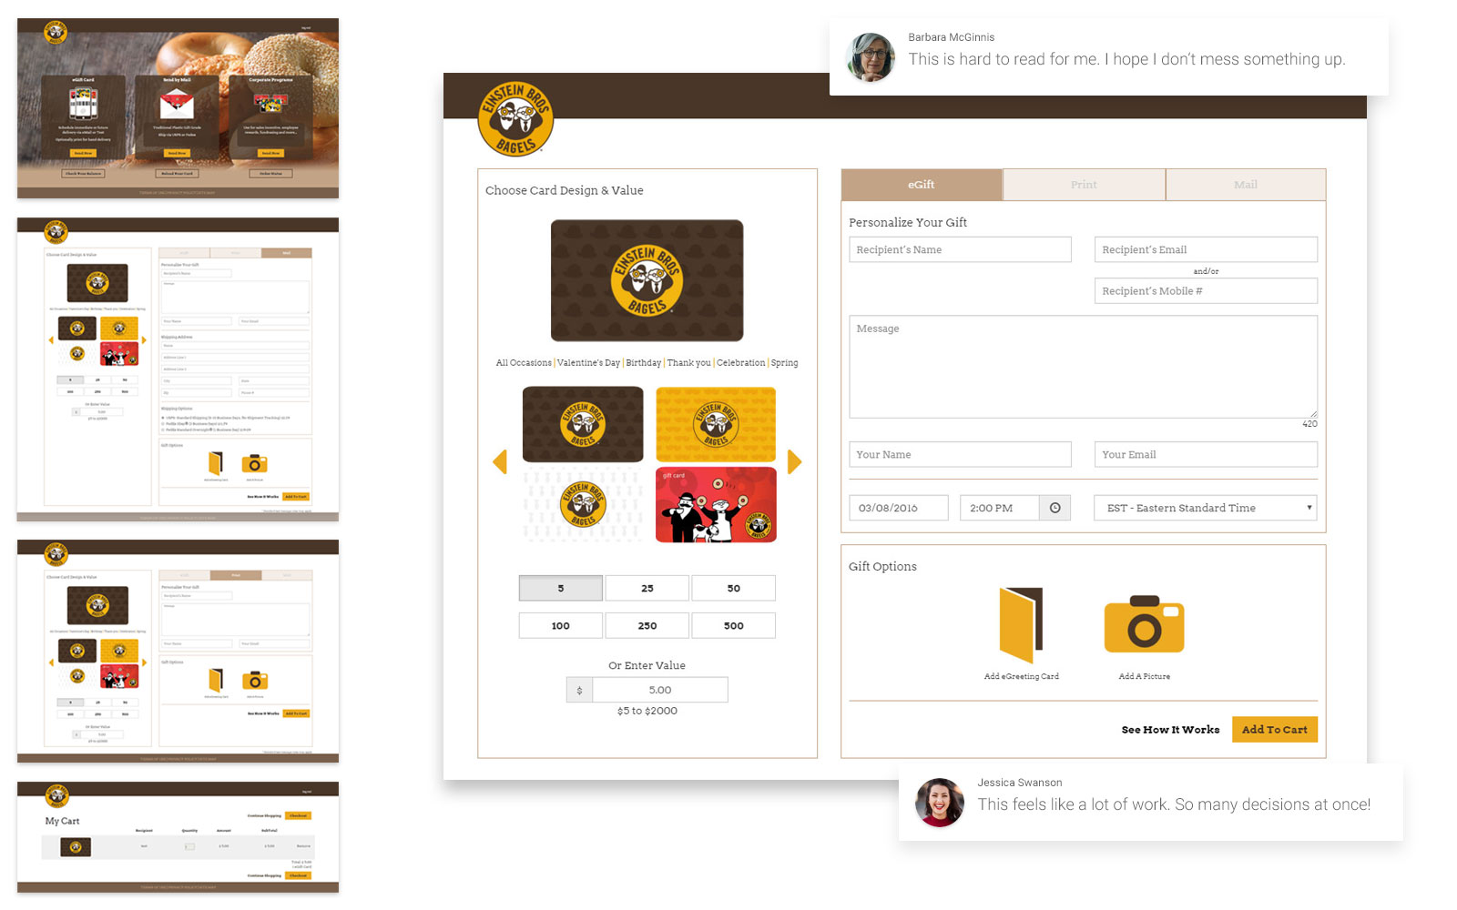Choose the 5 dollar value button
The image size is (1457, 910).
point(561,588)
